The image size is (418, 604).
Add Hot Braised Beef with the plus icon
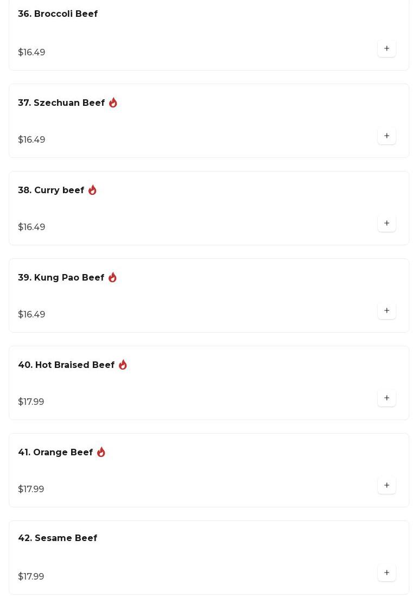pos(387,398)
